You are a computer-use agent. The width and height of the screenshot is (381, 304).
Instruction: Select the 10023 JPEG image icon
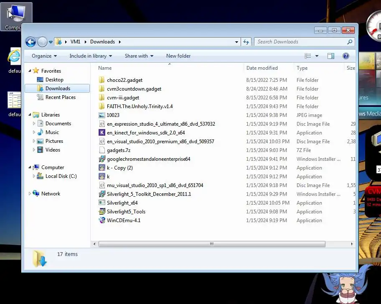click(x=102, y=115)
